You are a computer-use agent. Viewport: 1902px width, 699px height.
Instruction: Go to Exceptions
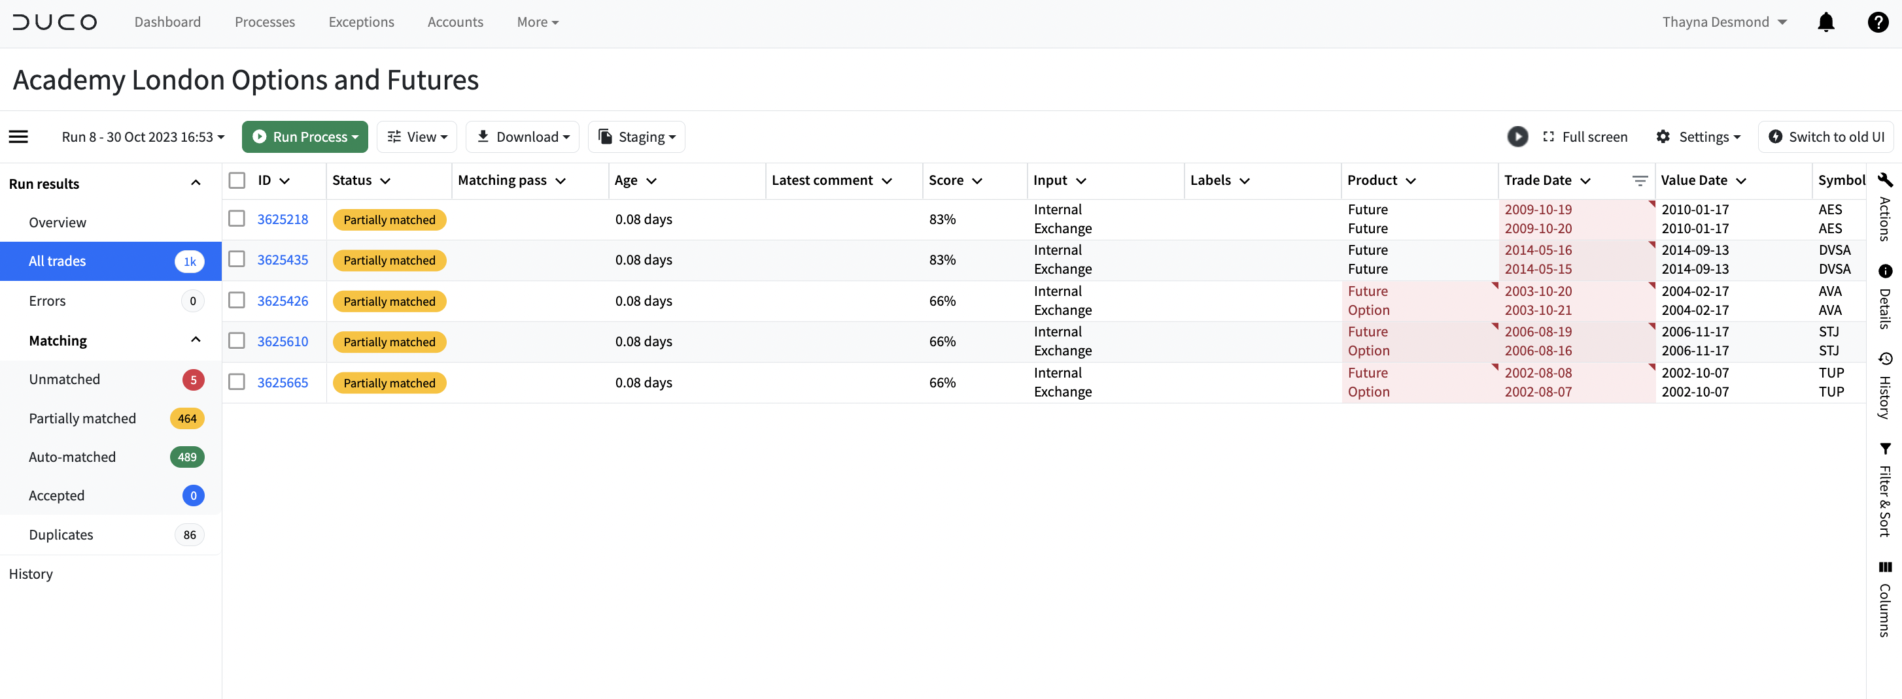361,22
